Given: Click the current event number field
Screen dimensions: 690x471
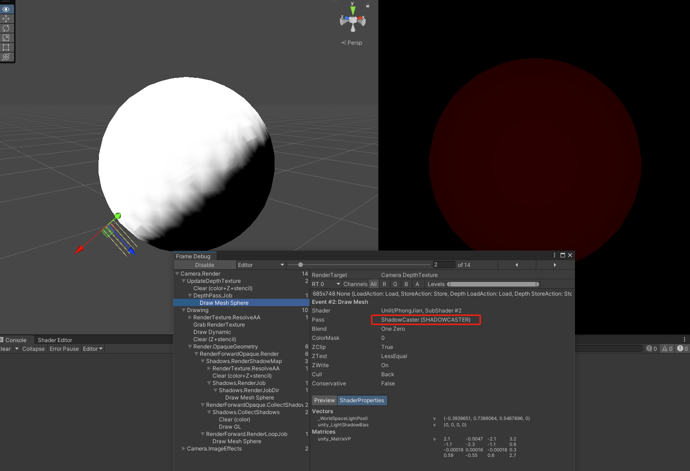Looking at the screenshot, I should pyautogui.click(x=444, y=265).
